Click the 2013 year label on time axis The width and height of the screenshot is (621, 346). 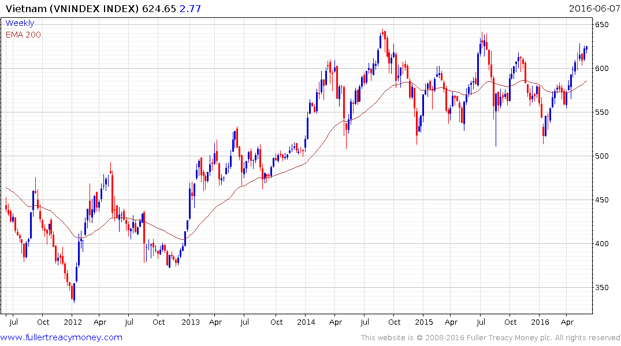pyautogui.click(x=191, y=322)
